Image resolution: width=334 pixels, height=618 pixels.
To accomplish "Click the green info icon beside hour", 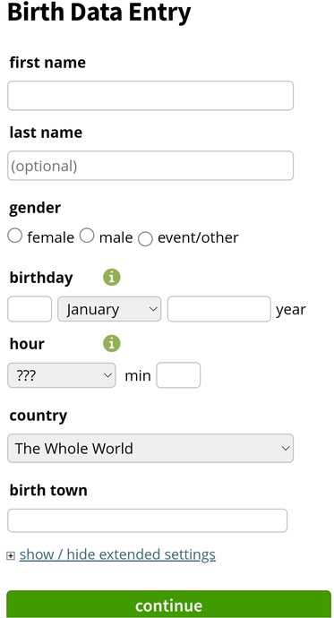I will point(111,343).
